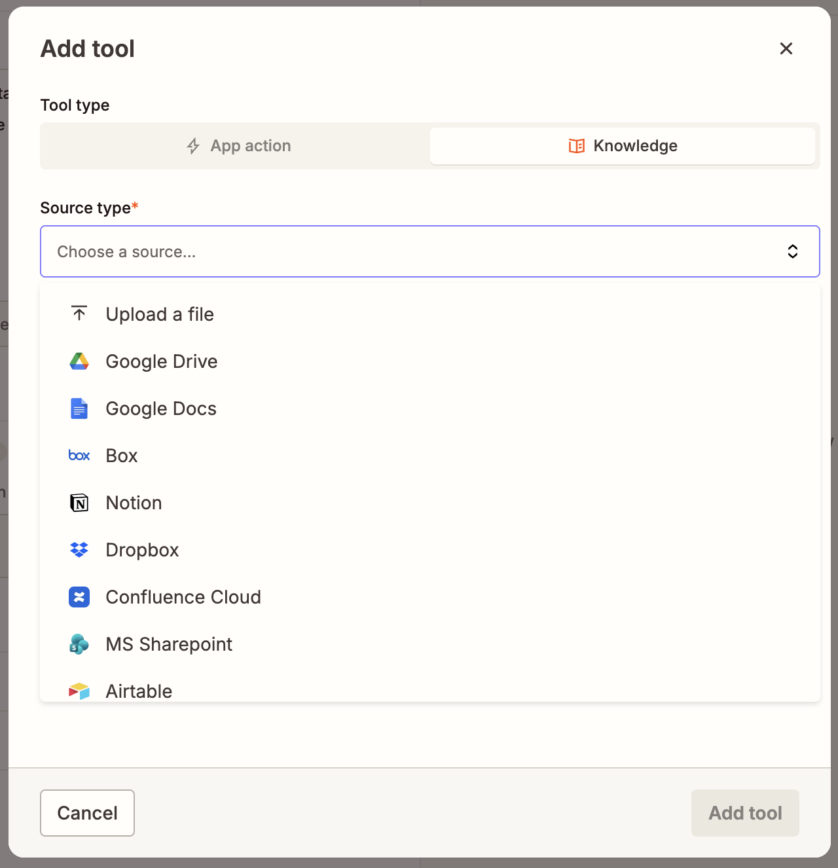Select Confluence Cloud option
Viewport: 838px width, 868px height.
coord(430,597)
